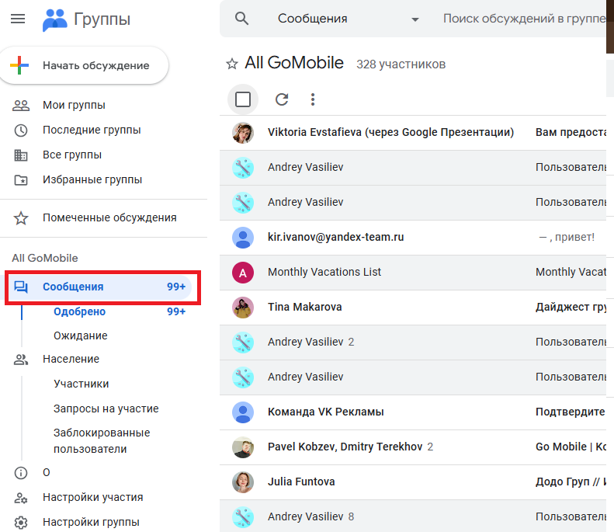This screenshot has width=614, height=532.
Task: Open Участники members list
Action: 81,384
